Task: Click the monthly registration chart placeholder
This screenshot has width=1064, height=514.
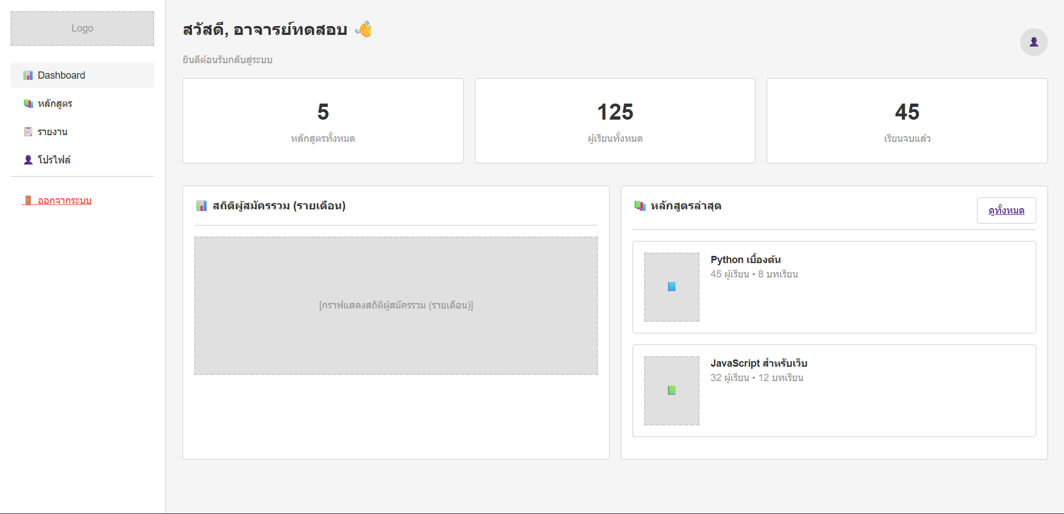Action: tap(396, 305)
